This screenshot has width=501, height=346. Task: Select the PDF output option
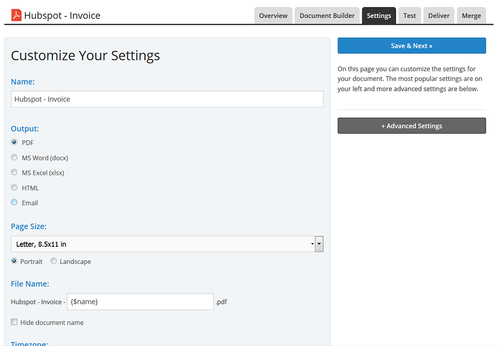coord(14,142)
